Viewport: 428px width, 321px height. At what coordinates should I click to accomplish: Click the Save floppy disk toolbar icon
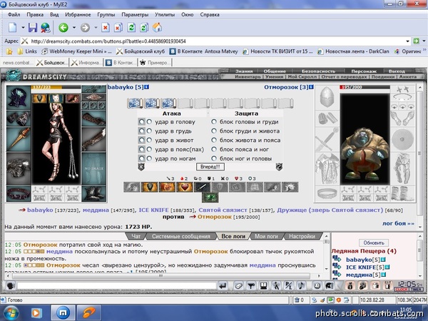(33, 27)
